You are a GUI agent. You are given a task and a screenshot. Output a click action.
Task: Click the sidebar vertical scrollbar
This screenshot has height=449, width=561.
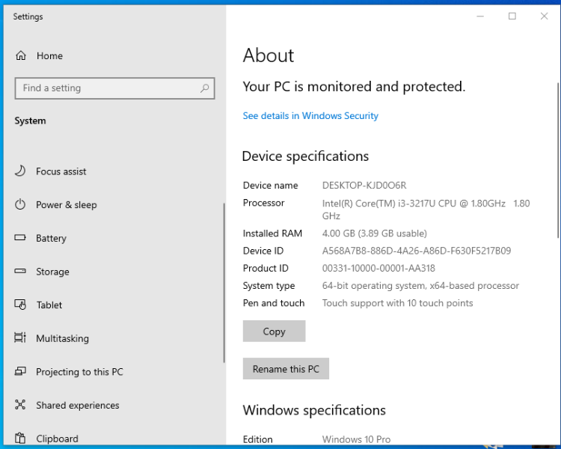tap(224, 283)
